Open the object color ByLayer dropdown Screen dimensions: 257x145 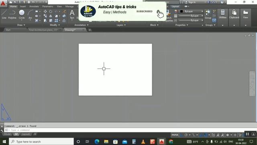click(x=191, y=11)
